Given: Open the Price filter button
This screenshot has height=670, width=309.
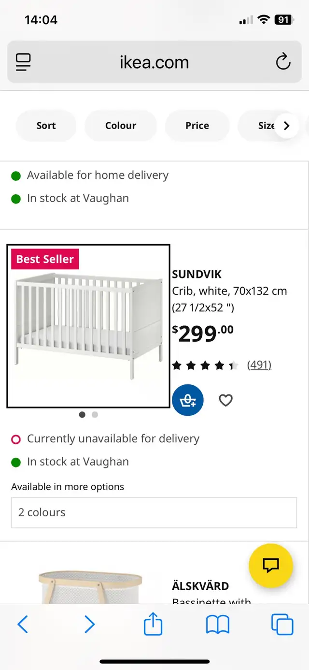Looking at the screenshot, I should pos(197,125).
